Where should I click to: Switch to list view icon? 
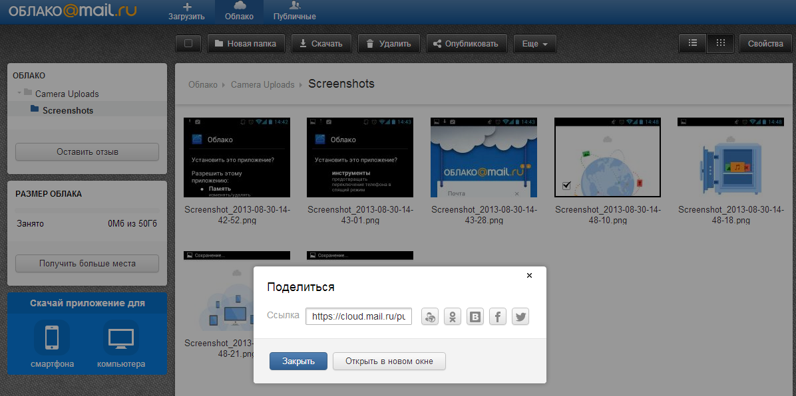(x=692, y=43)
